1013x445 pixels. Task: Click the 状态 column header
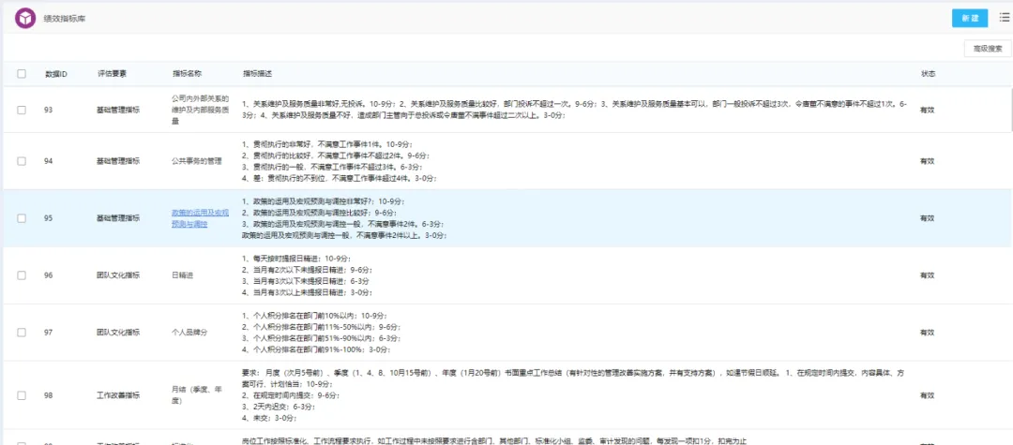(928, 74)
